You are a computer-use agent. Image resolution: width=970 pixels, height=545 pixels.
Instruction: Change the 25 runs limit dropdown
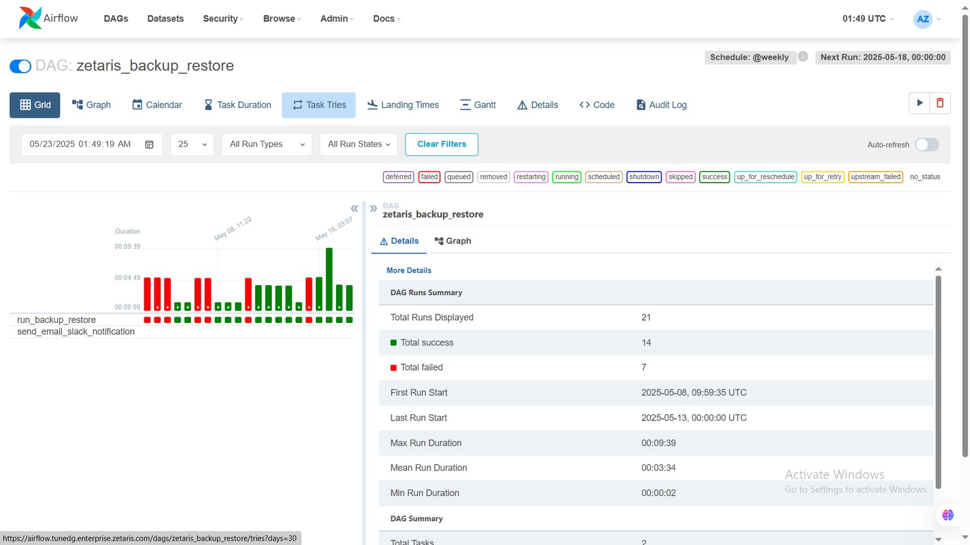pos(192,144)
